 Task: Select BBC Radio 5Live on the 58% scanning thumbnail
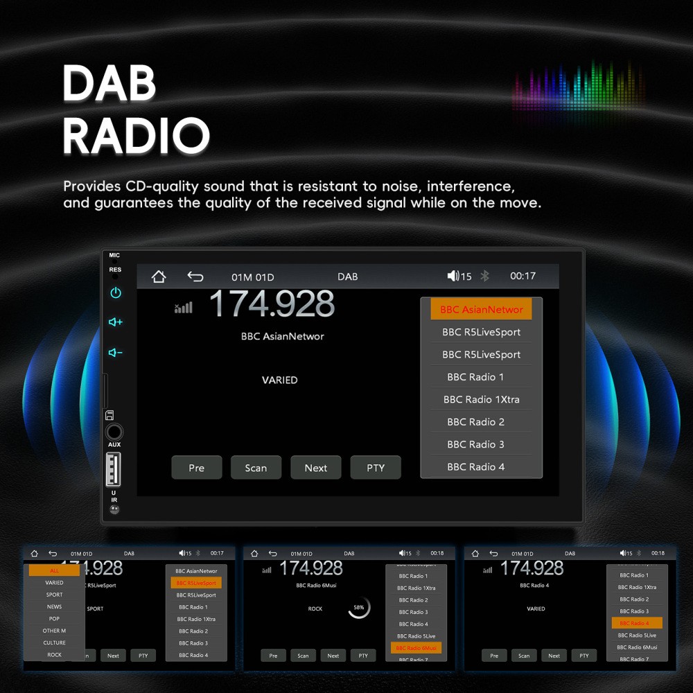point(416,636)
